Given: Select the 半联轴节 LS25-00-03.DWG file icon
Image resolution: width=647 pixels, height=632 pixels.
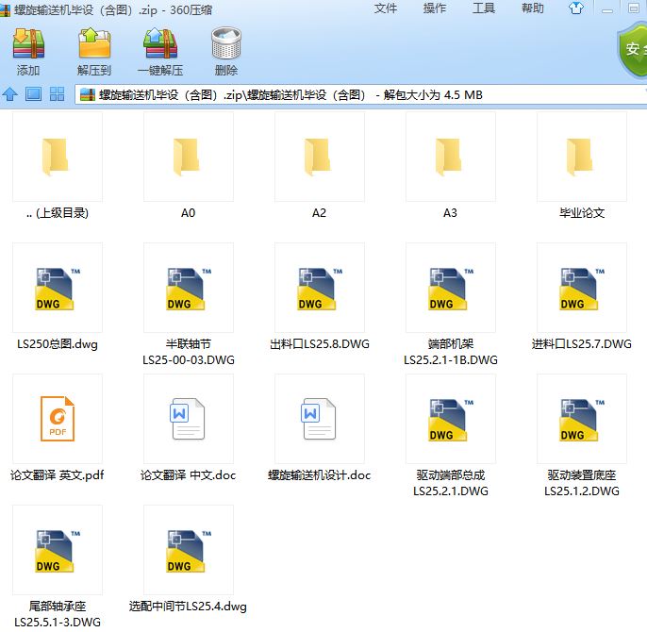Looking at the screenshot, I should [189, 288].
